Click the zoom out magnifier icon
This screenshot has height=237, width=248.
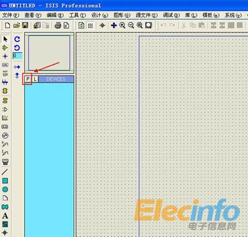tap(131, 25)
